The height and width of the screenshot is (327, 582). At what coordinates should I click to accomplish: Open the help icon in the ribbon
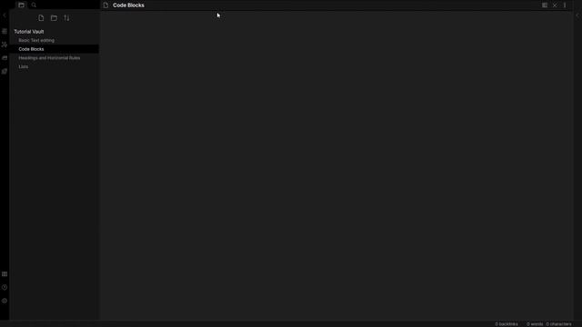tap(5, 287)
